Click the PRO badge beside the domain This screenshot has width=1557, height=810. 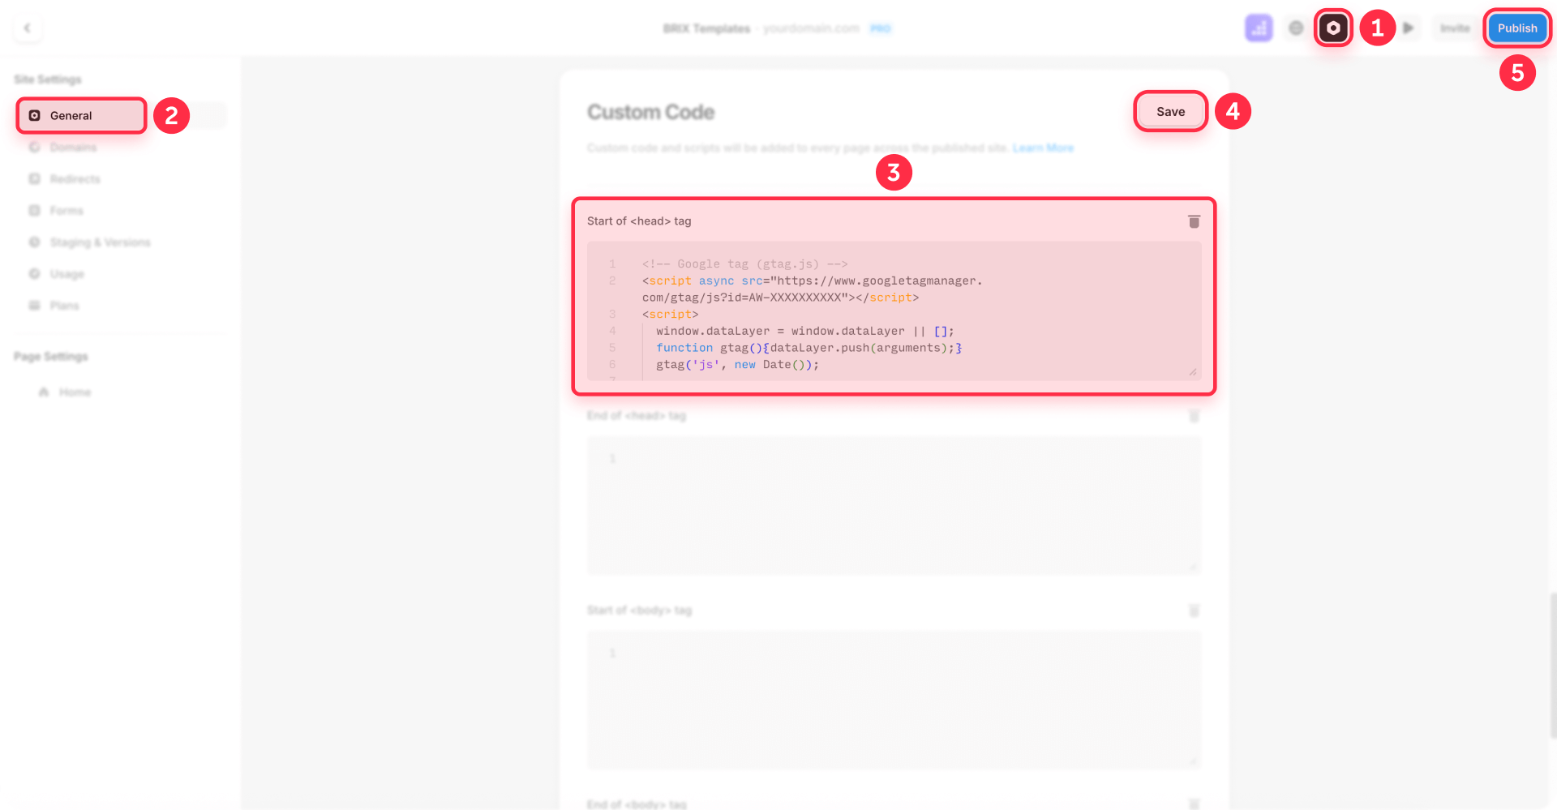[x=880, y=28]
